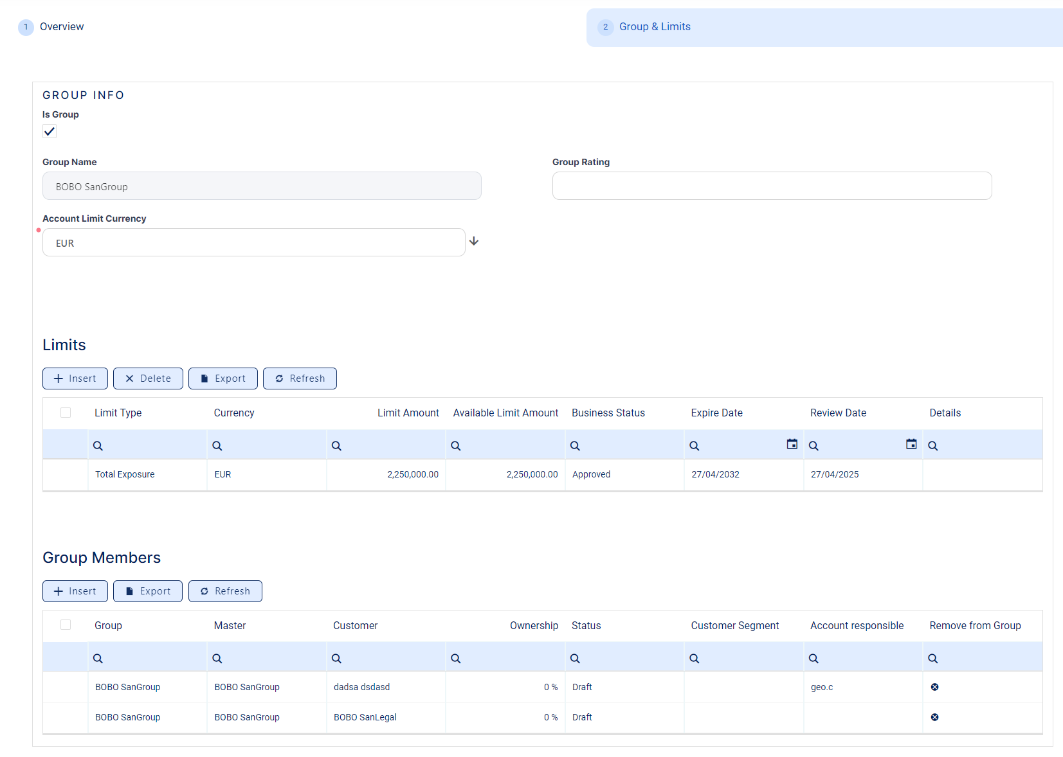The width and height of the screenshot is (1063, 757).
Task: Select all rows in Group Members table
Action: pos(66,625)
